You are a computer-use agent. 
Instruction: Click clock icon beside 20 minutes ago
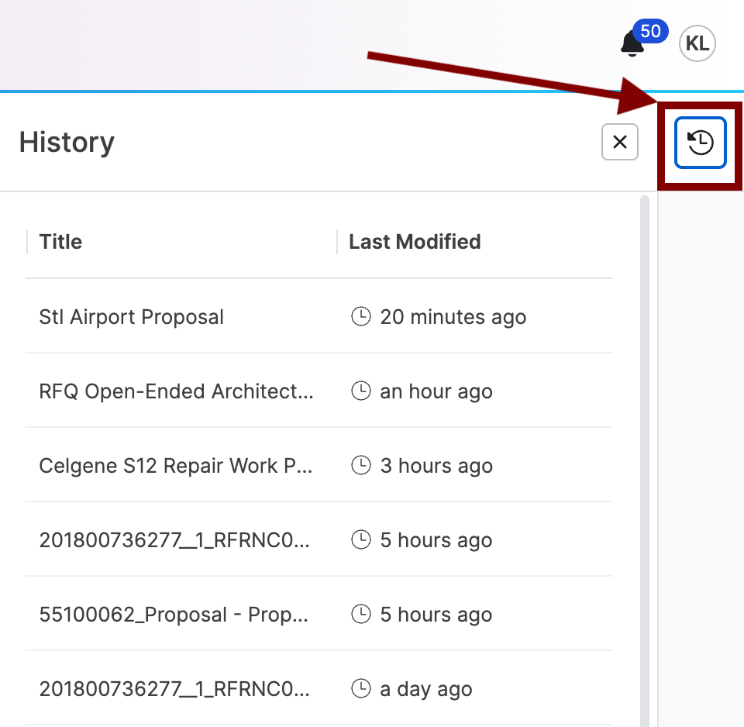pos(360,316)
